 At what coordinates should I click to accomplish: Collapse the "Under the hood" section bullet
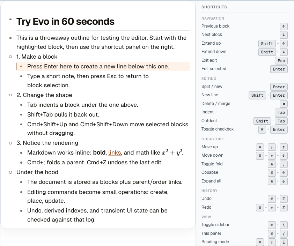pos(10,172)
